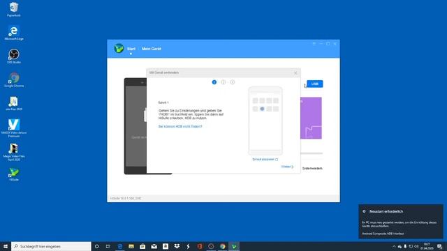Click the HiSuite logo in the header
The image size is (447, 251).
pyautogui.click(x=119, y=48)
